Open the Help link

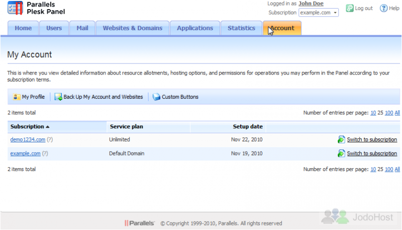coord(394,8)
